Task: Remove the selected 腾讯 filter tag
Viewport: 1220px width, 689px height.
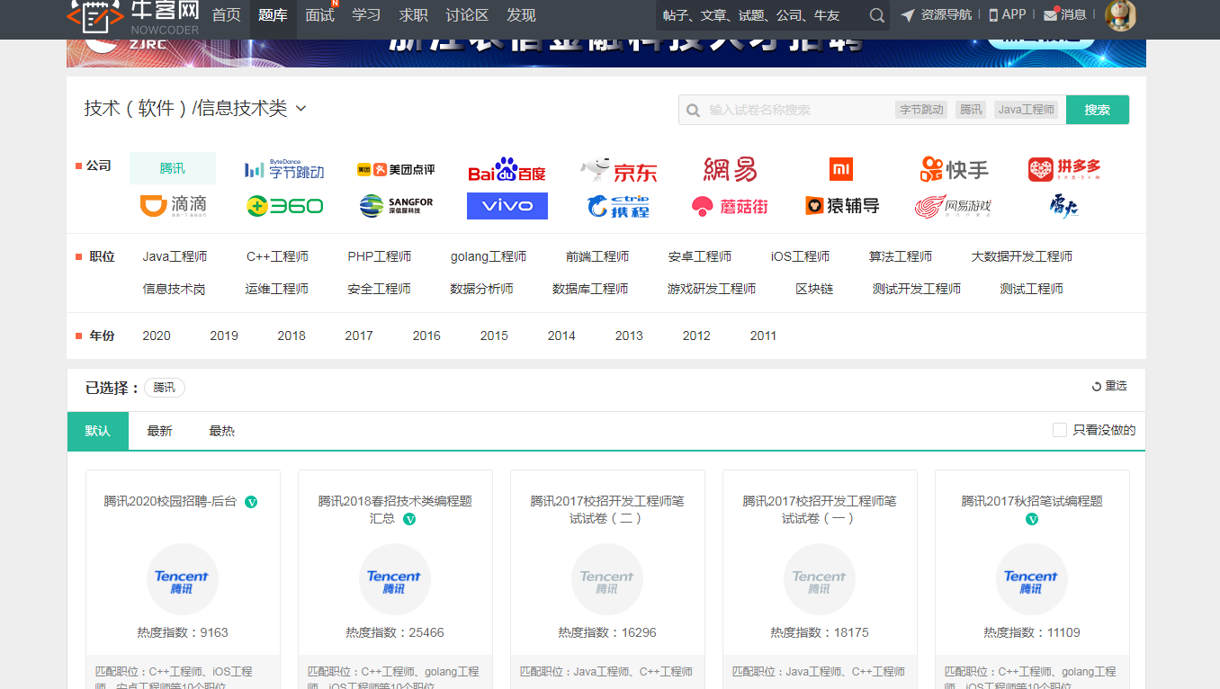Action: [165, 388]
